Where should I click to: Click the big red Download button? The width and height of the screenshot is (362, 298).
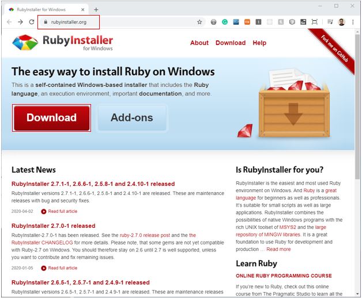click(51, 118)
